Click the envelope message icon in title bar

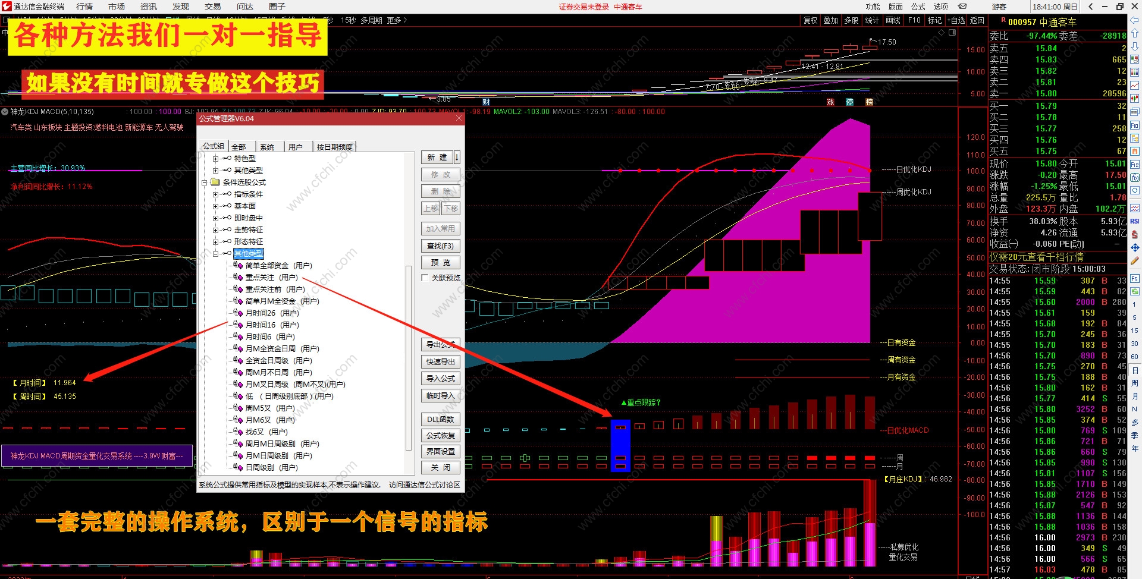pyautogui.click(x=962, y=7)
